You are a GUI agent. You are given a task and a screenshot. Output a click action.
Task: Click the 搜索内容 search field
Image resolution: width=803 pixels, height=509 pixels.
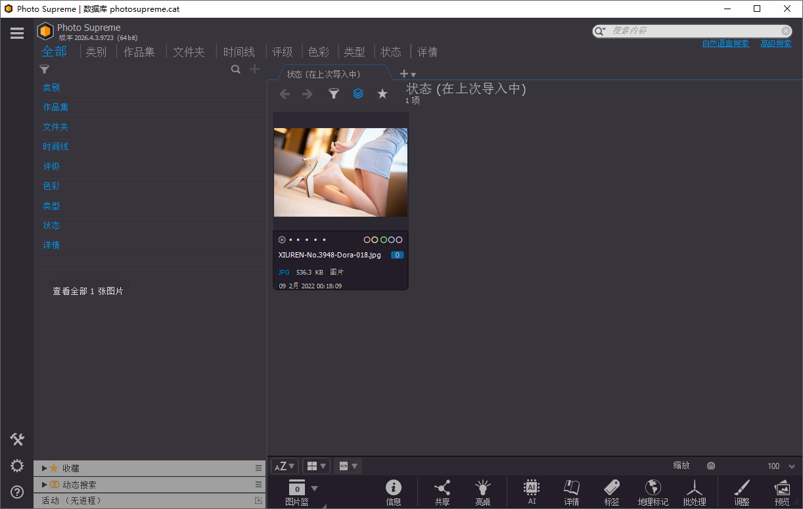(694, 31)
